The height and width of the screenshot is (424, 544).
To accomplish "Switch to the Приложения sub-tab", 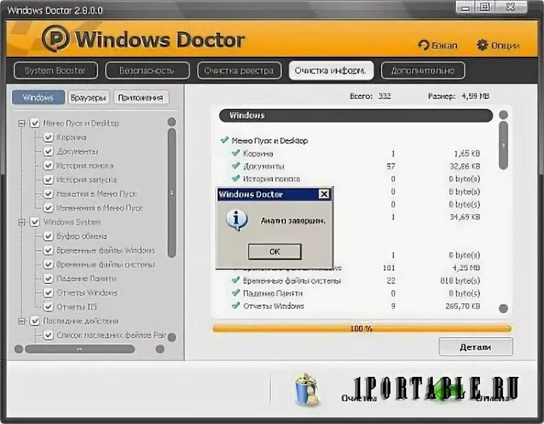I will pos(141,97).
